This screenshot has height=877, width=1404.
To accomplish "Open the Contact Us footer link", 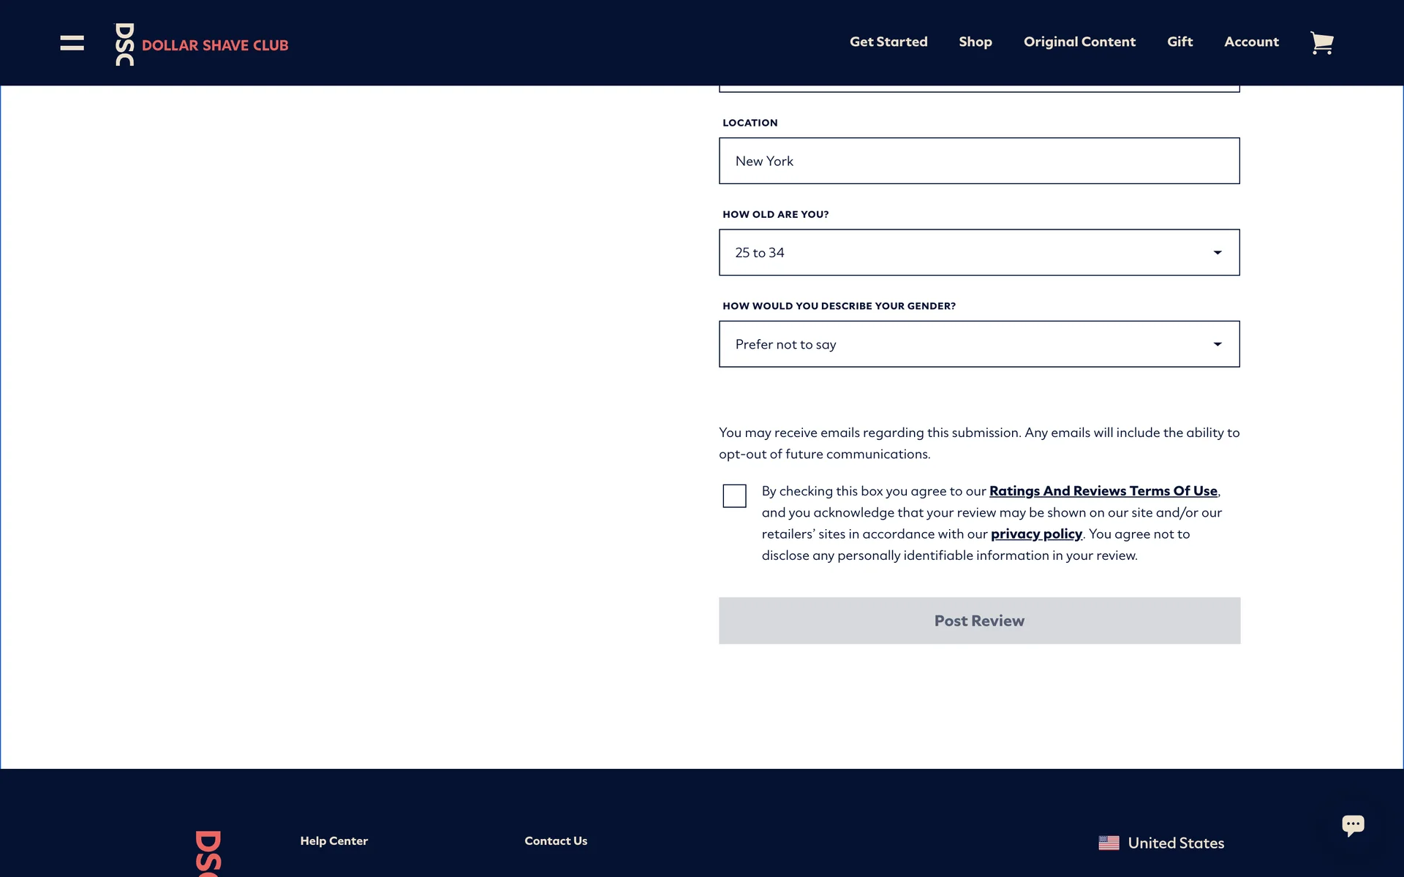I will 556,841.
